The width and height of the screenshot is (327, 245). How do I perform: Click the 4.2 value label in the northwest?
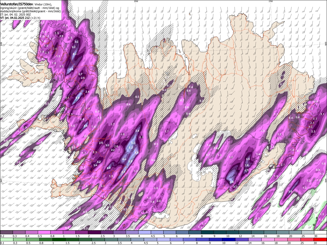[75, 54]
